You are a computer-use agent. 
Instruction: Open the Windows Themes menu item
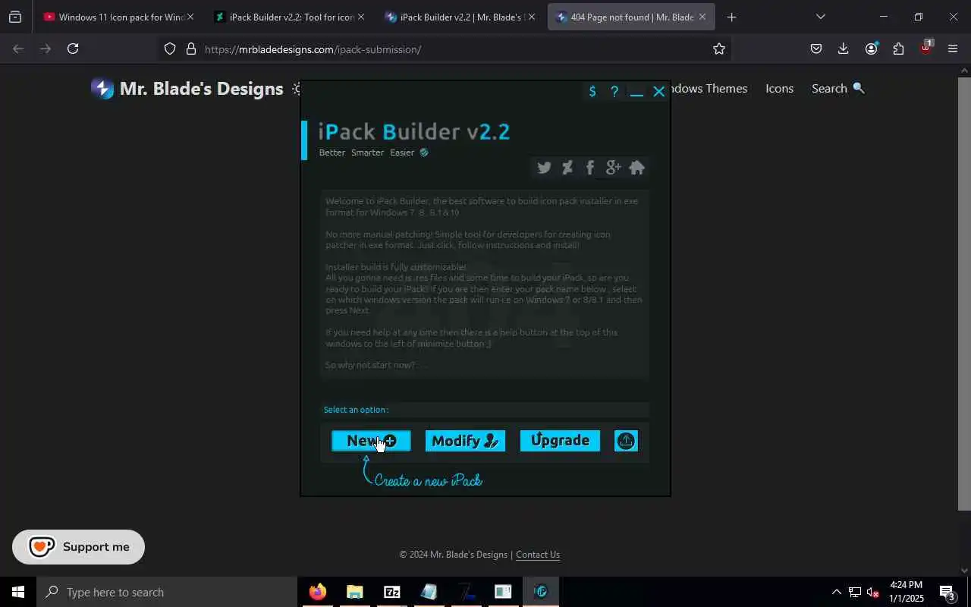click(709, 89)
